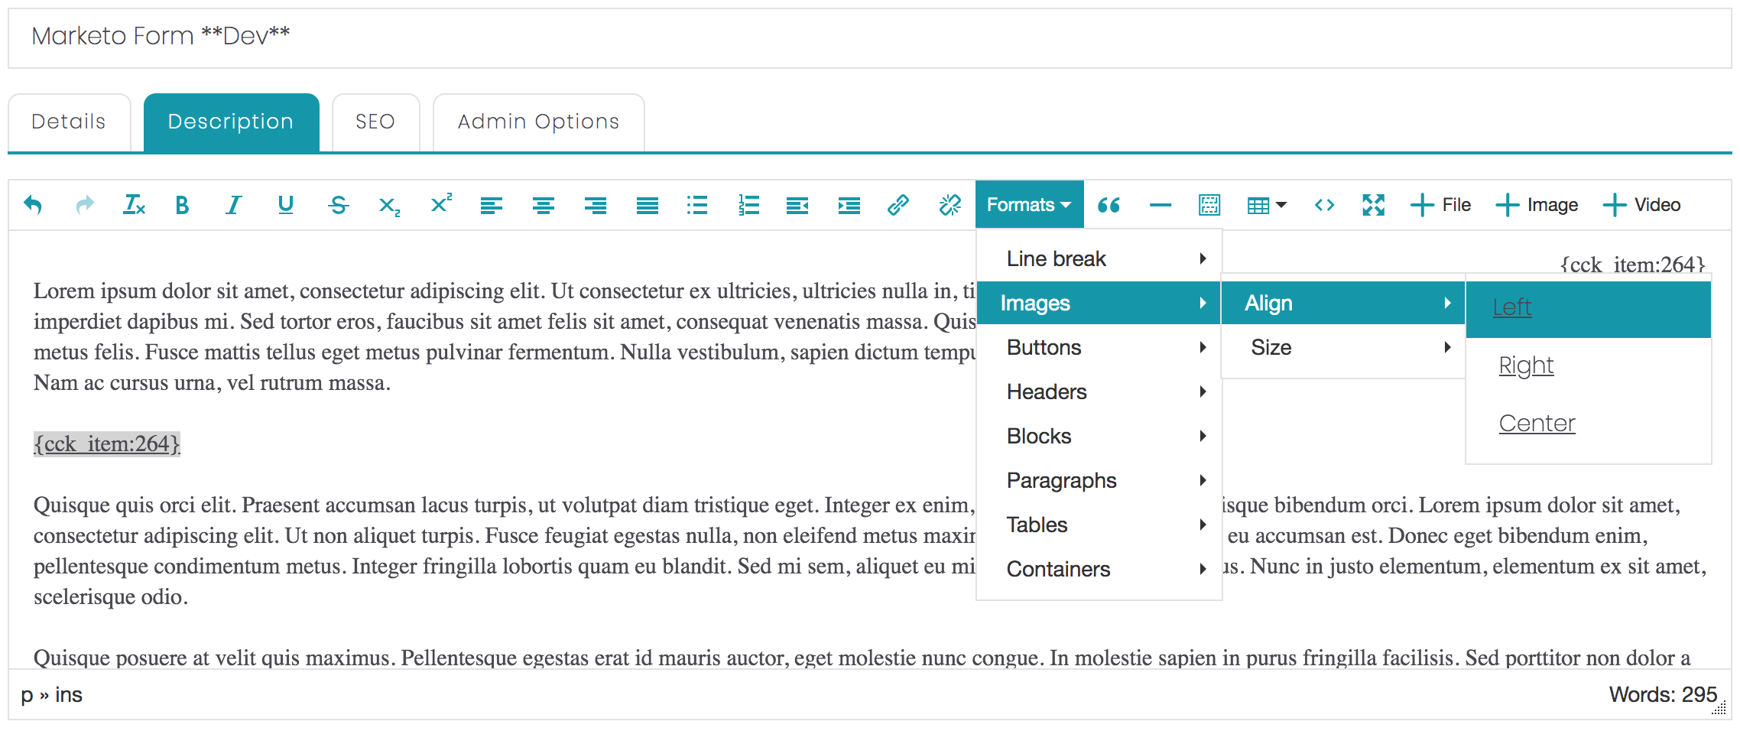Click the undo arrow icon
Screen dimensions: 1740x731
[33, 205]
